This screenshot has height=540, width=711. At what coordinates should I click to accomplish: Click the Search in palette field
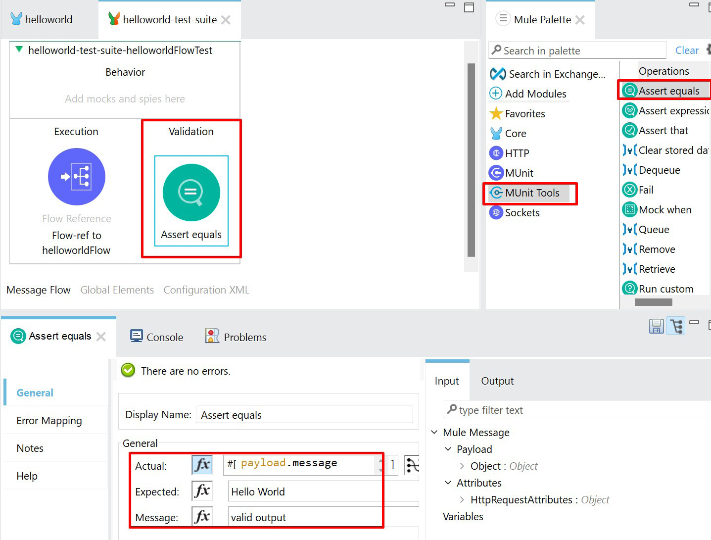(x=577, y=50)
